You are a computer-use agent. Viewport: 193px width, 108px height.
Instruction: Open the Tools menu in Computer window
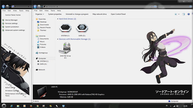53,11
